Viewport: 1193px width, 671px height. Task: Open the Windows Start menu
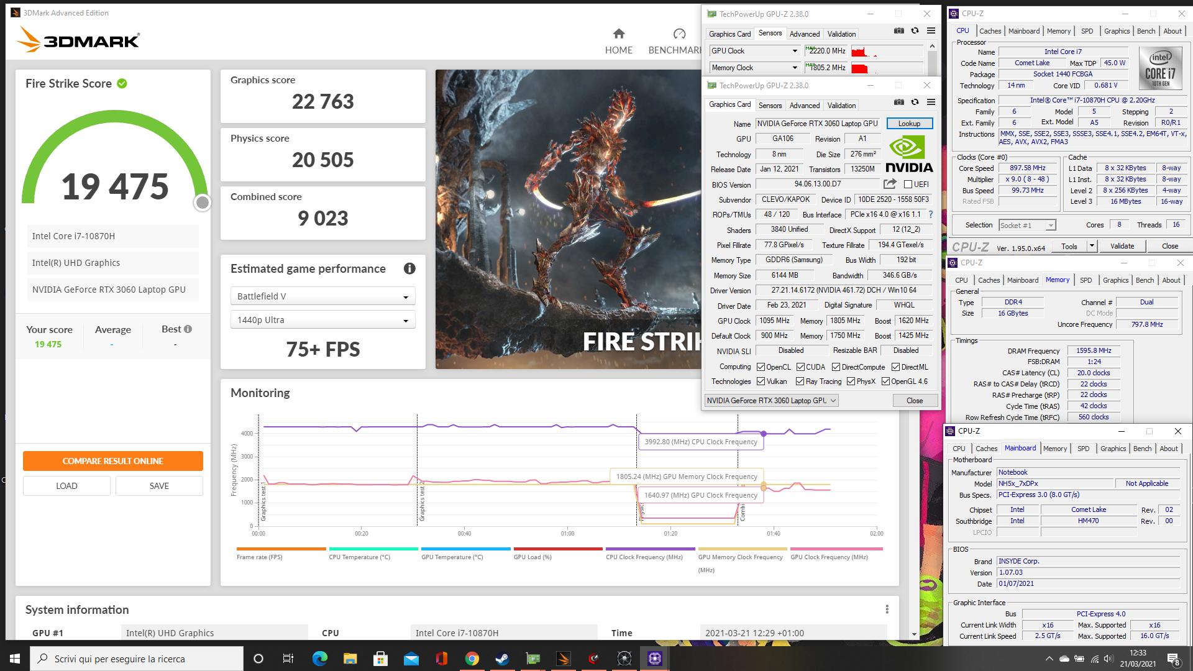tap(15, 659)
